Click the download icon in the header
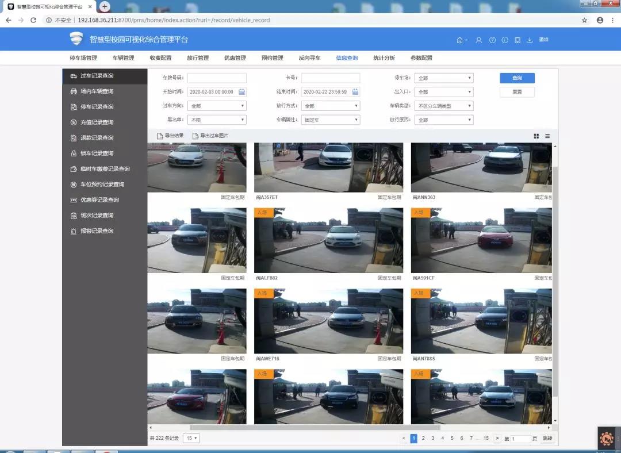This screenshot has width=621, height=453. tap(530, 40)
